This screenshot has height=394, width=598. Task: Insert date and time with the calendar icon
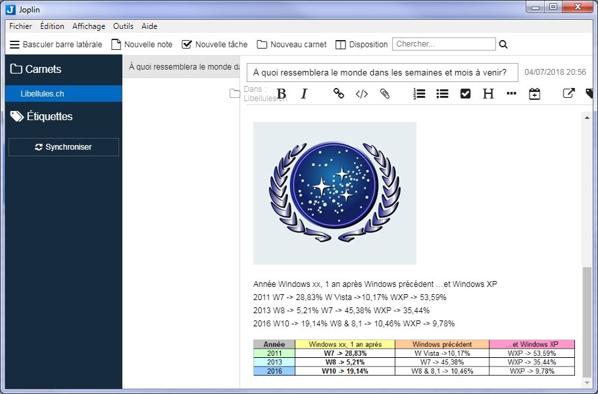[x=534, y=94]
